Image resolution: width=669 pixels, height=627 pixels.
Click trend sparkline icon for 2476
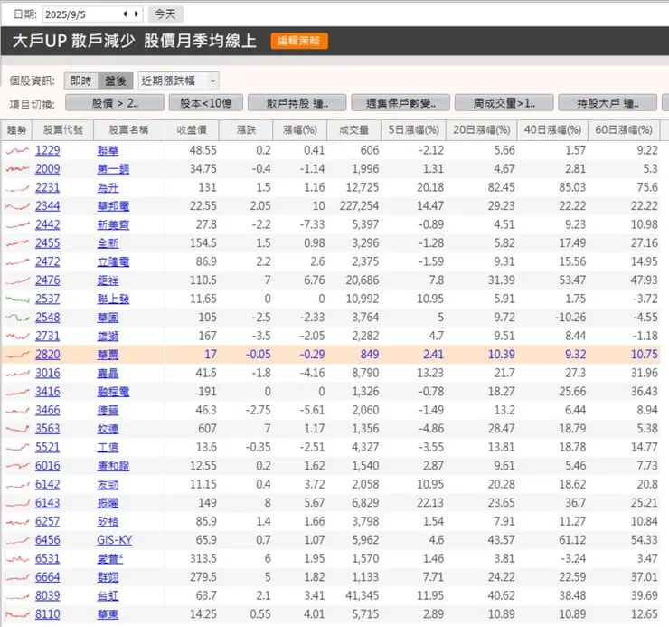[x=17, y=280]
